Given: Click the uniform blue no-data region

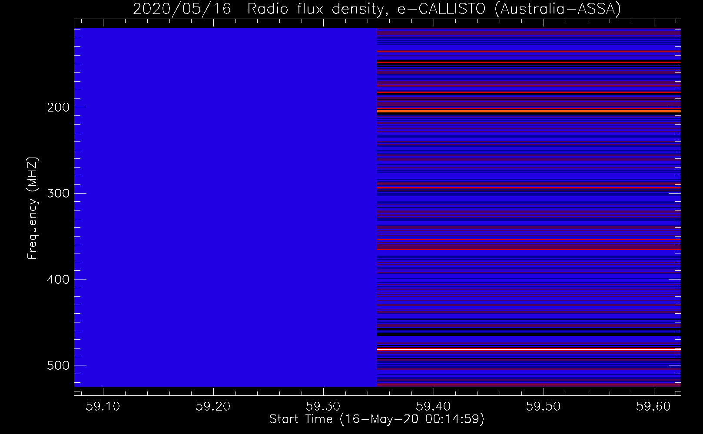Looking at the screenshot, I should (225, 207).
